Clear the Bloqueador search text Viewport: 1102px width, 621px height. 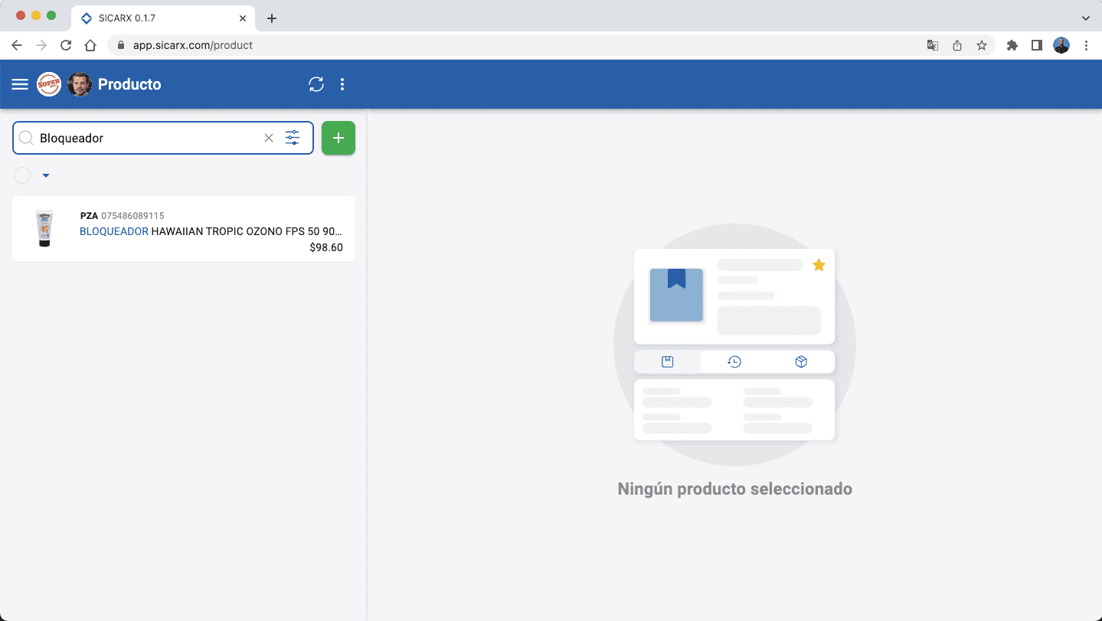tap(268, 138)
